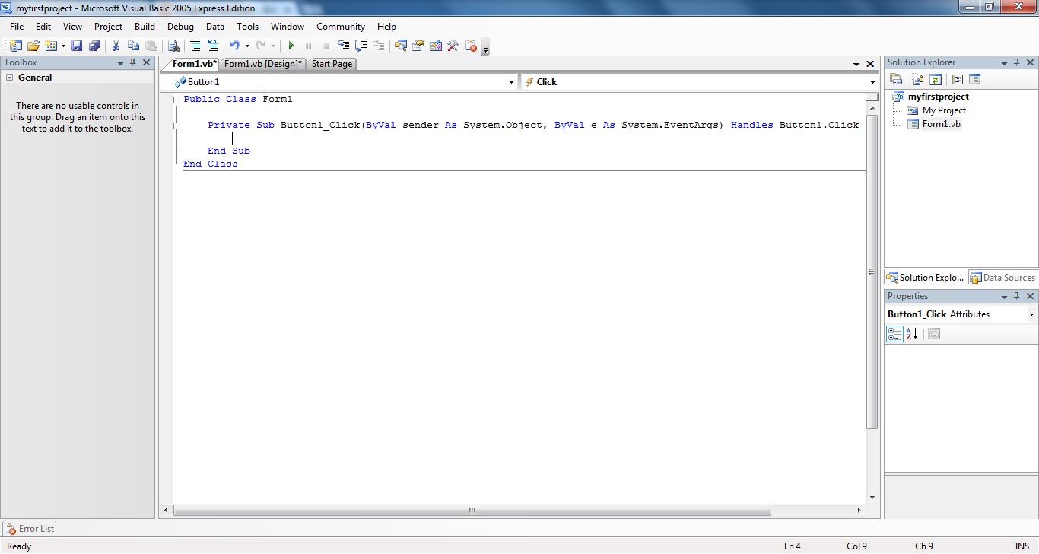Toggle auto-hide pin on Solution Explorer
Viewport: 1039px width, 554px height.
point(1017,62)
